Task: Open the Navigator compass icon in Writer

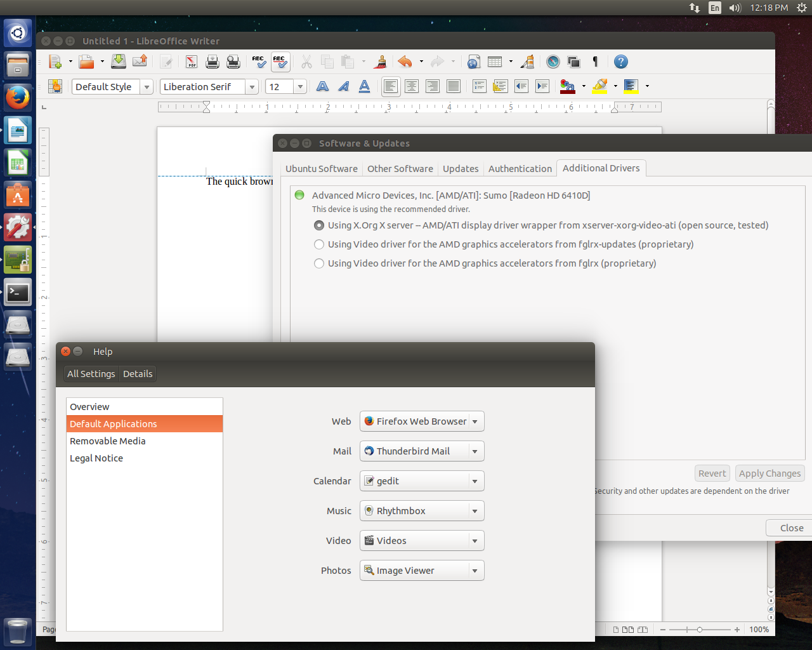Action: point(553,62)
